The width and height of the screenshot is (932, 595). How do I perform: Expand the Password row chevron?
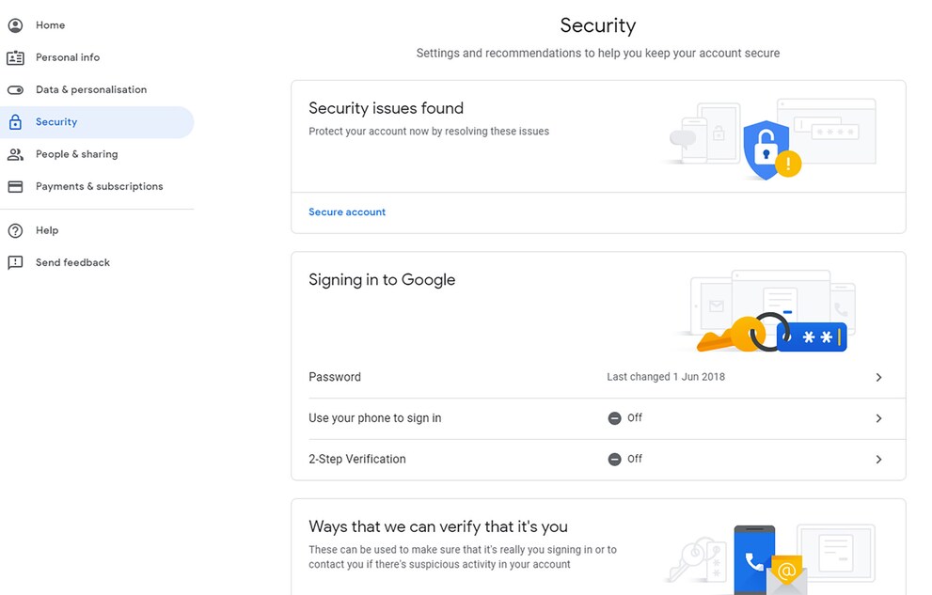pos(878,377)
